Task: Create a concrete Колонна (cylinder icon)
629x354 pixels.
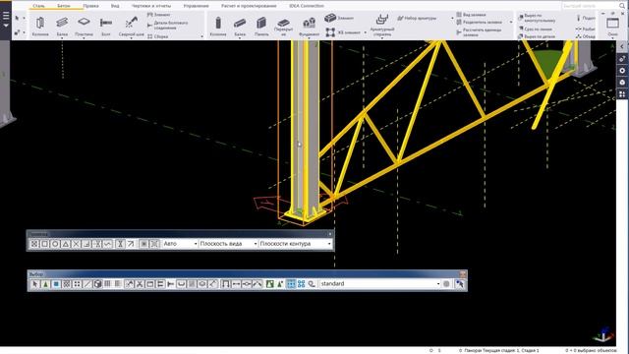Action: coord(218,27)
